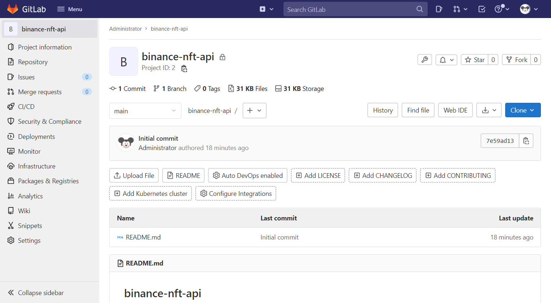Click the Deployments sidebar icon

(x=11, y=136)
